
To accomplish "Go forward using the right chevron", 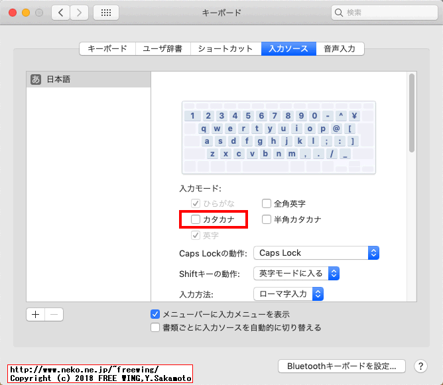I will click(79, 13).
